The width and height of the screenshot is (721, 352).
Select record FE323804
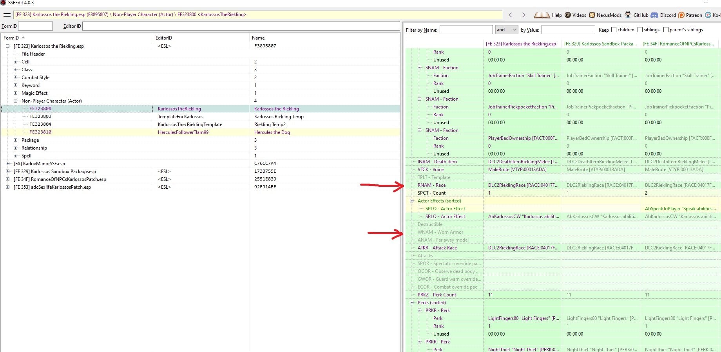coord(201,125)
